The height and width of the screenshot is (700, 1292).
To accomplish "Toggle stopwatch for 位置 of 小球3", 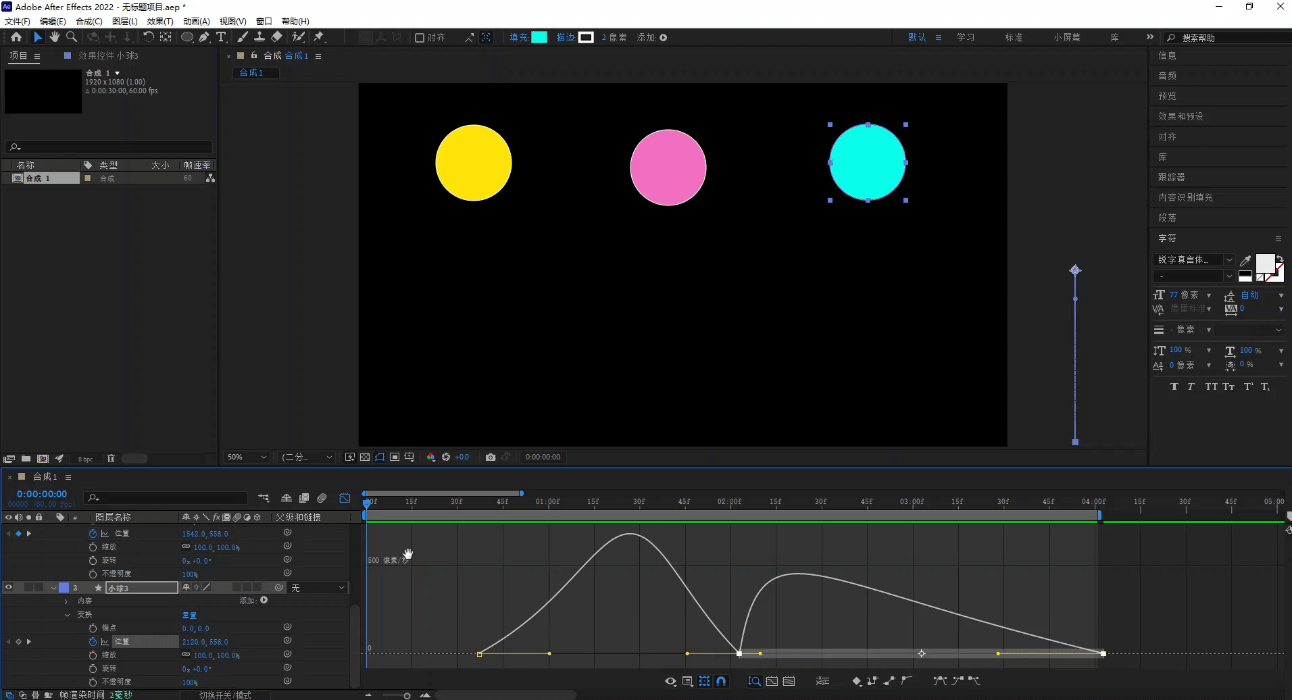I will click(x=93, y=641).
